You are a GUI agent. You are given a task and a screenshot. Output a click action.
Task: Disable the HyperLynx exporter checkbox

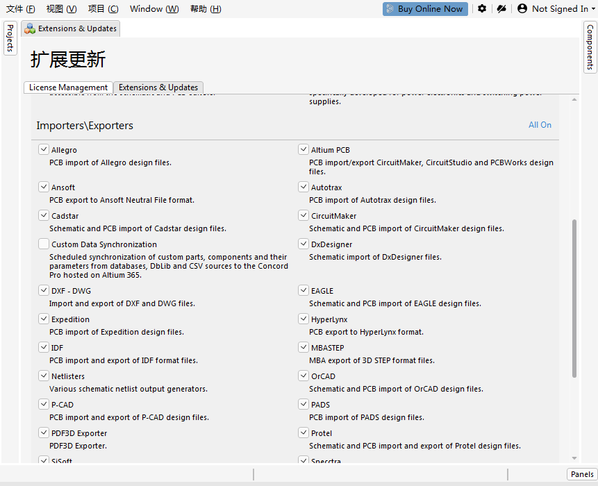304,319
